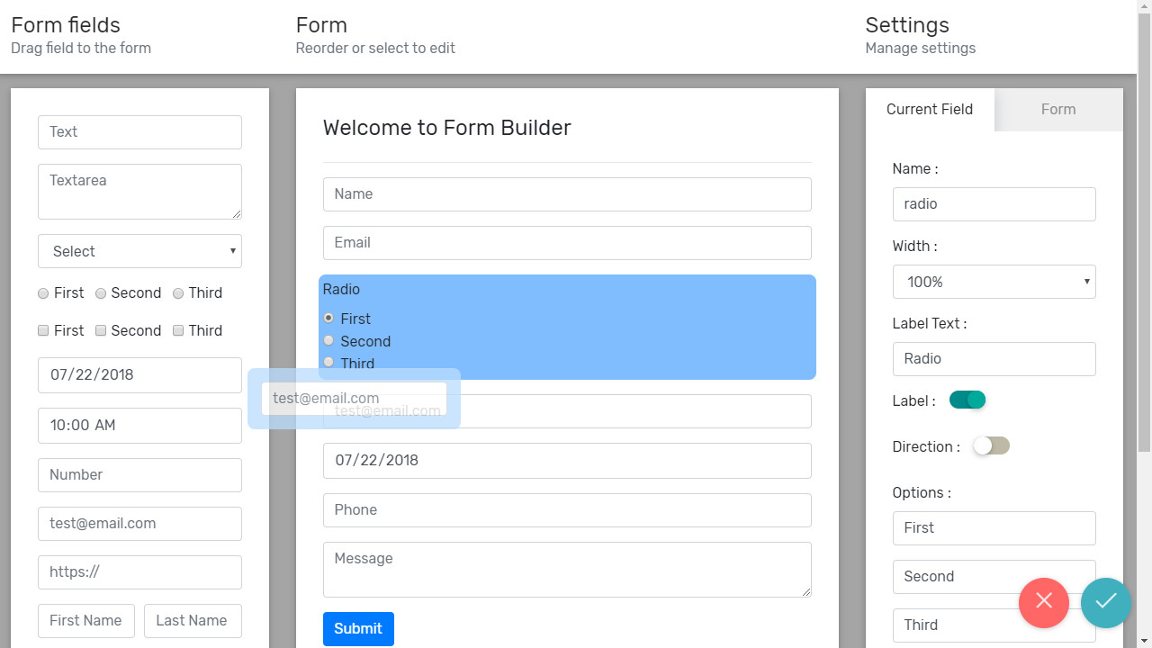The width and height of the screenshot is (1152, 648).
Task: Select the Second radio option in form
Action: (328, 340)
